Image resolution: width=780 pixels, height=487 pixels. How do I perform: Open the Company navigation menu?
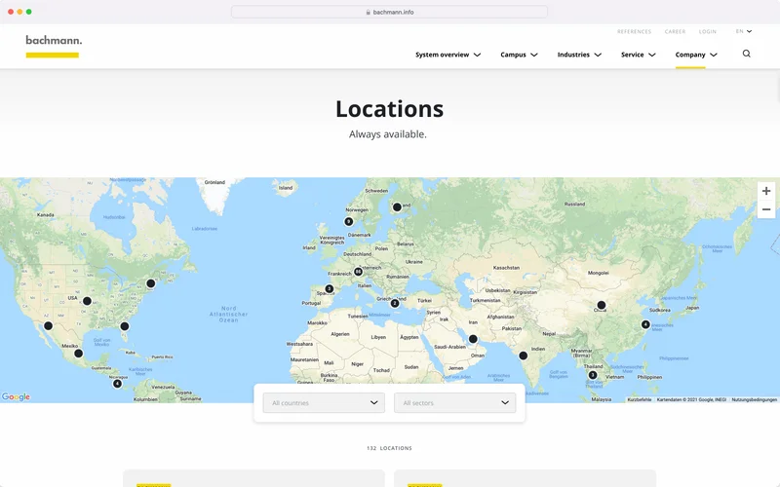pos(696,56)
